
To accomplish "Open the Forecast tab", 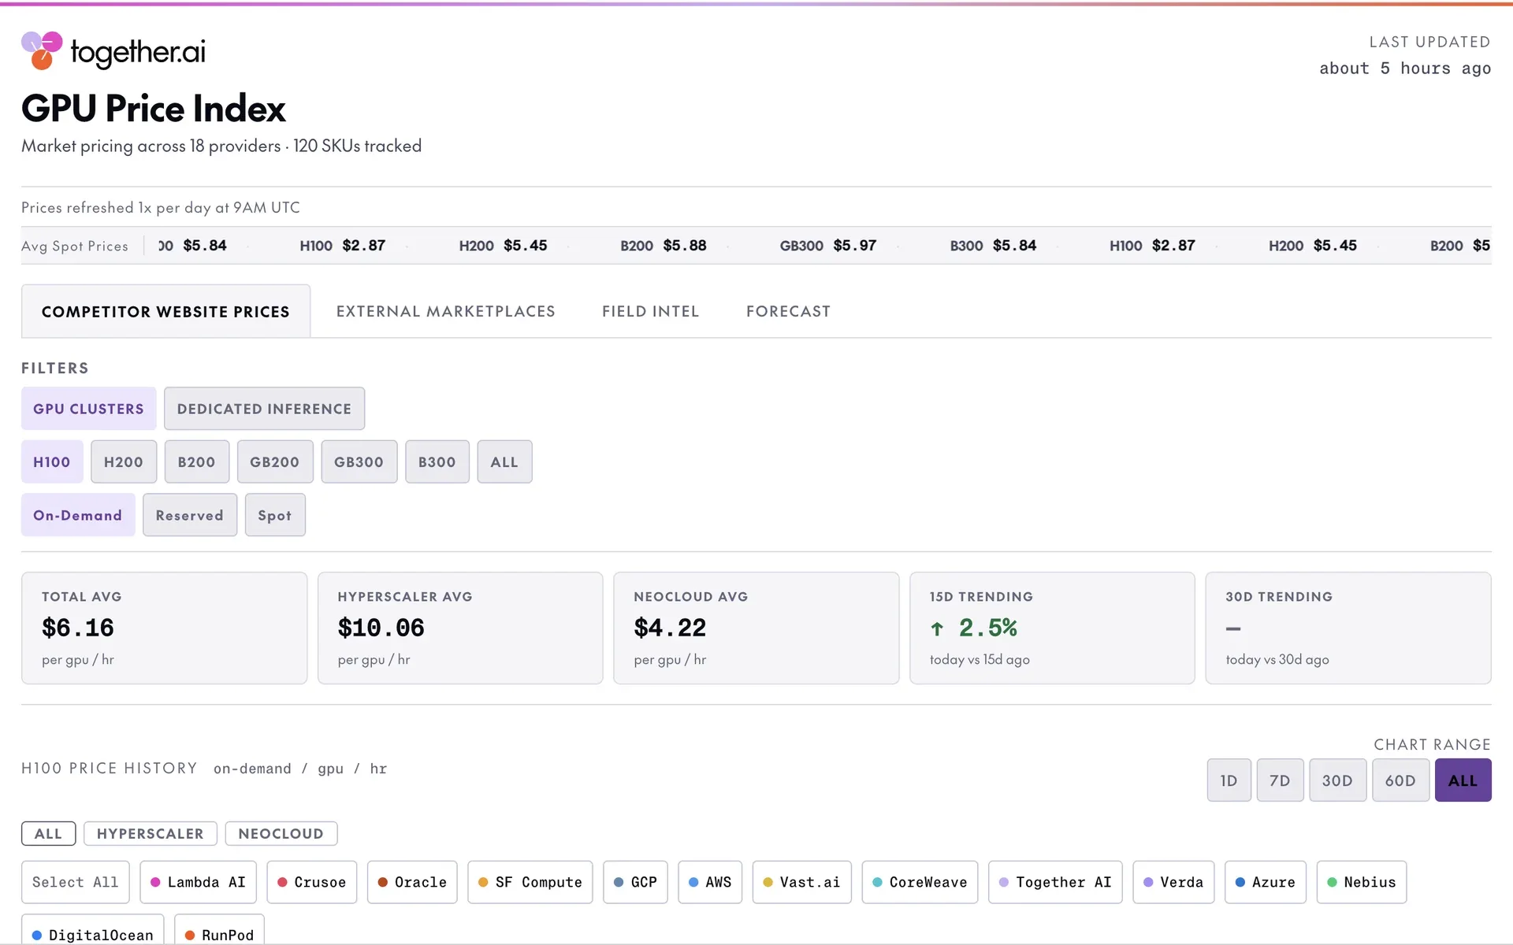I will (788, 312).
